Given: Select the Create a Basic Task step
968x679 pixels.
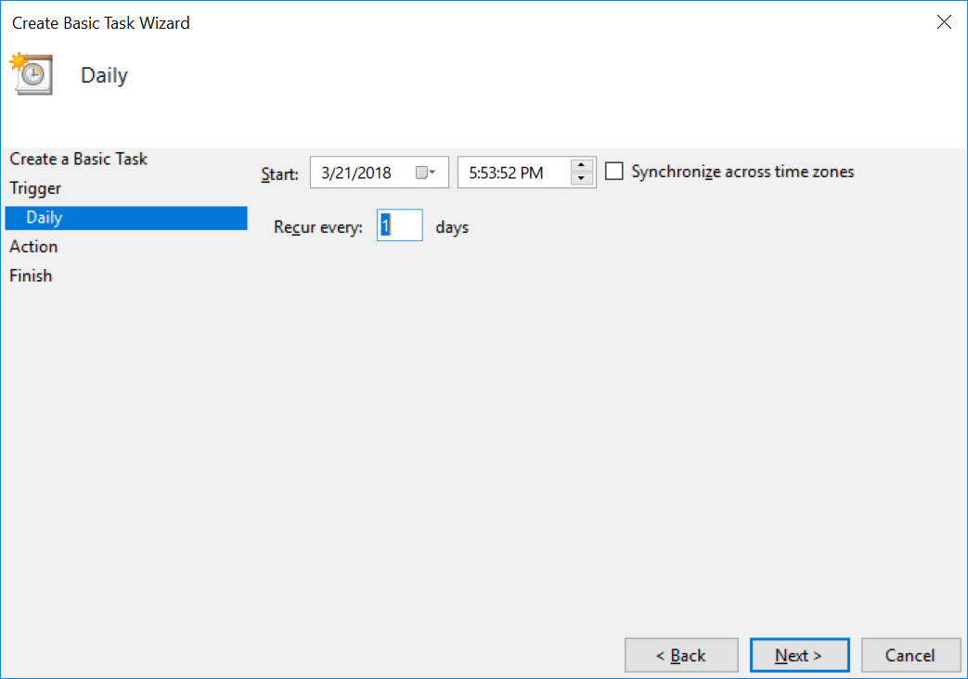Looking at the screenshot, I should (x=78, y=159).
